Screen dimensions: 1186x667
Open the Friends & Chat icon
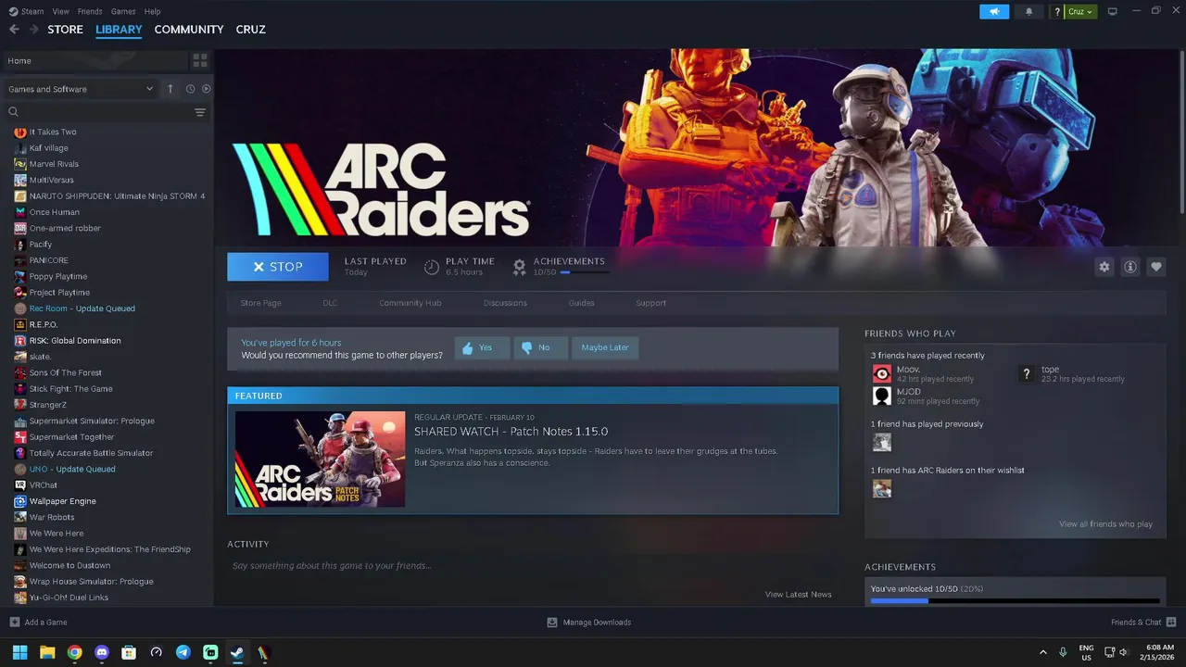point(1171,623)
